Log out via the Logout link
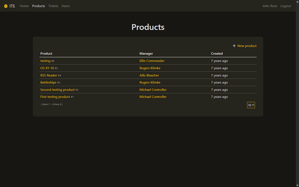 285,6
